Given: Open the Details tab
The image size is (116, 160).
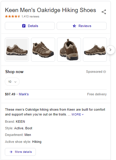Looking at the screenshot, I should coord(30,26).
